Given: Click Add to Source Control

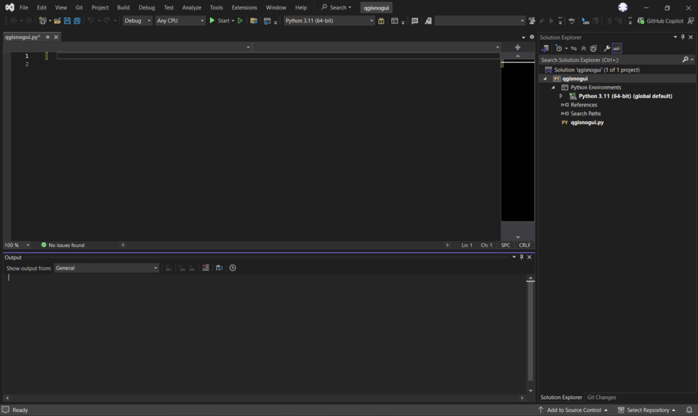Looking at the screenshot, I should 573,410.
